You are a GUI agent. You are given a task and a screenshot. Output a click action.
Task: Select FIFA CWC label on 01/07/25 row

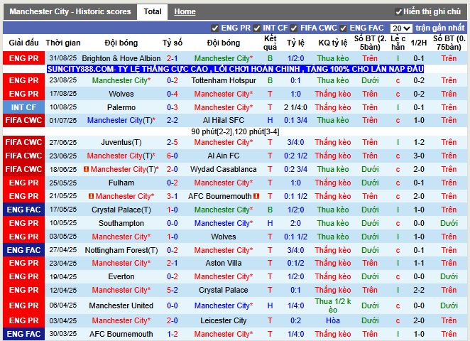[23, 120]
